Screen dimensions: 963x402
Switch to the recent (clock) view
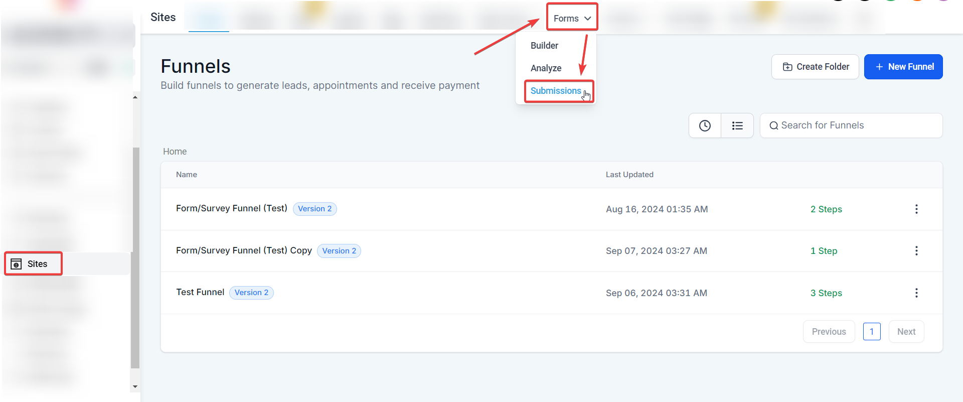point(705,125)
